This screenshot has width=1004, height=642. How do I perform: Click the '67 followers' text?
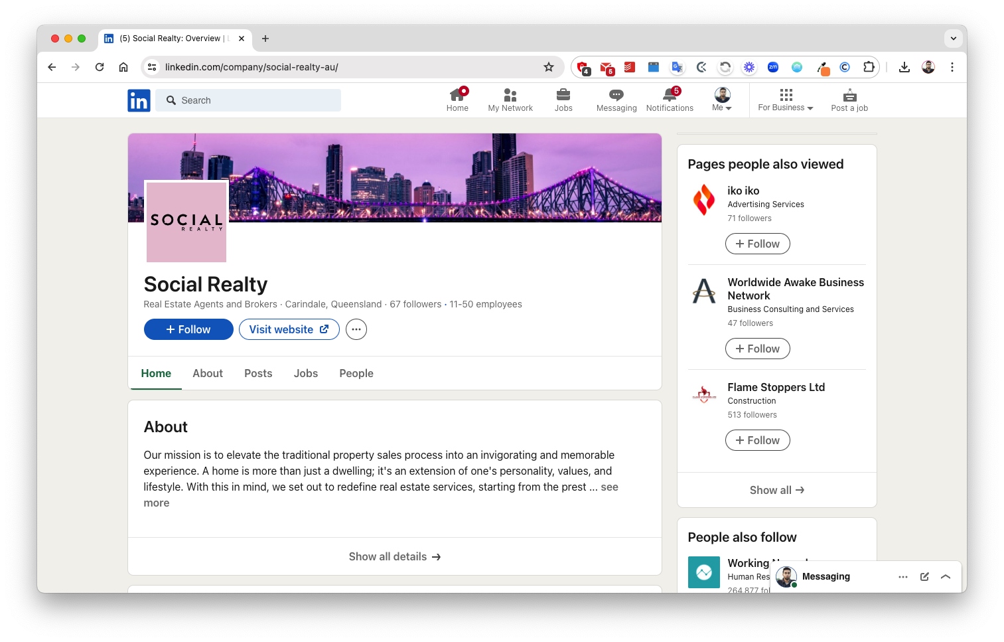415,304
